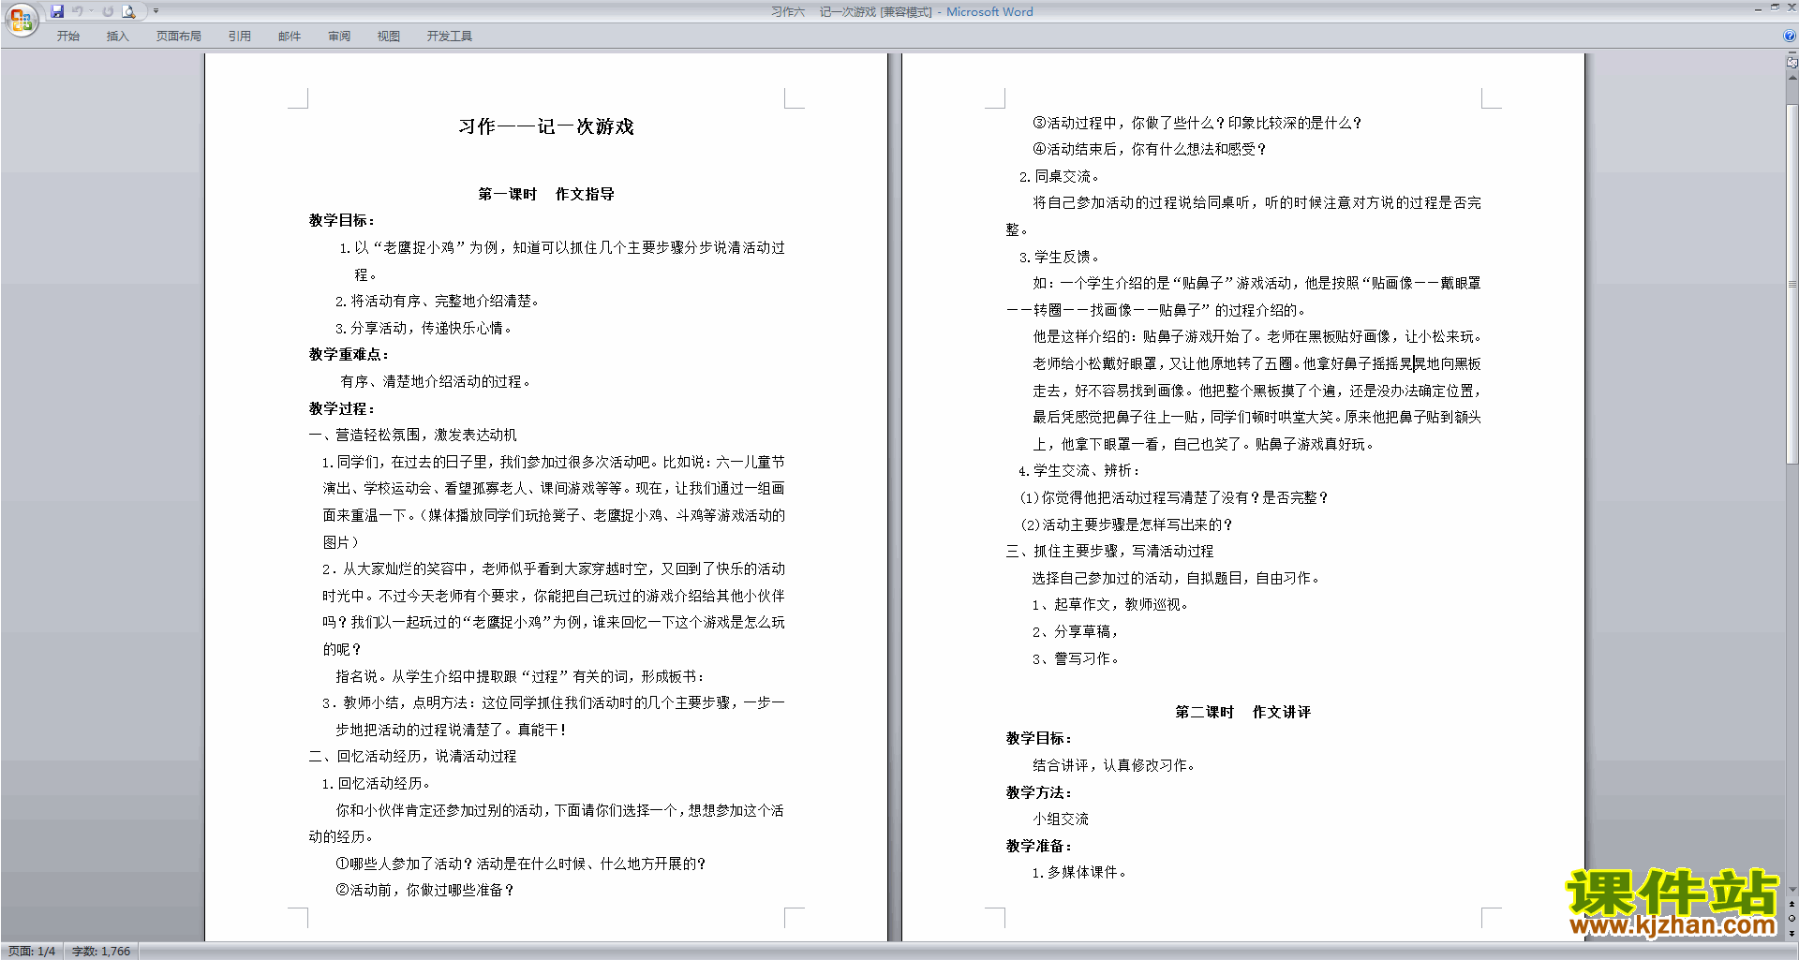Click the vertical split bar above the ruler icon
The width and height of the screenshot is (1799, 960).
pyautogui.click(x=1792, y=53)
